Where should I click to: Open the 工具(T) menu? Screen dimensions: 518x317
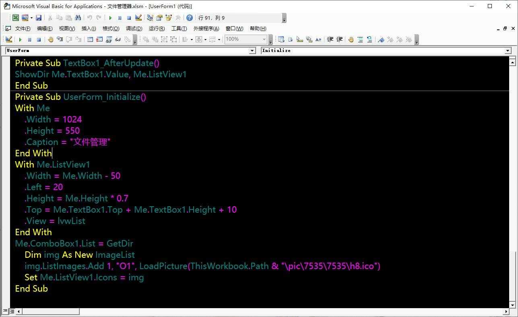pyautogui.click(x=179, y=29)
